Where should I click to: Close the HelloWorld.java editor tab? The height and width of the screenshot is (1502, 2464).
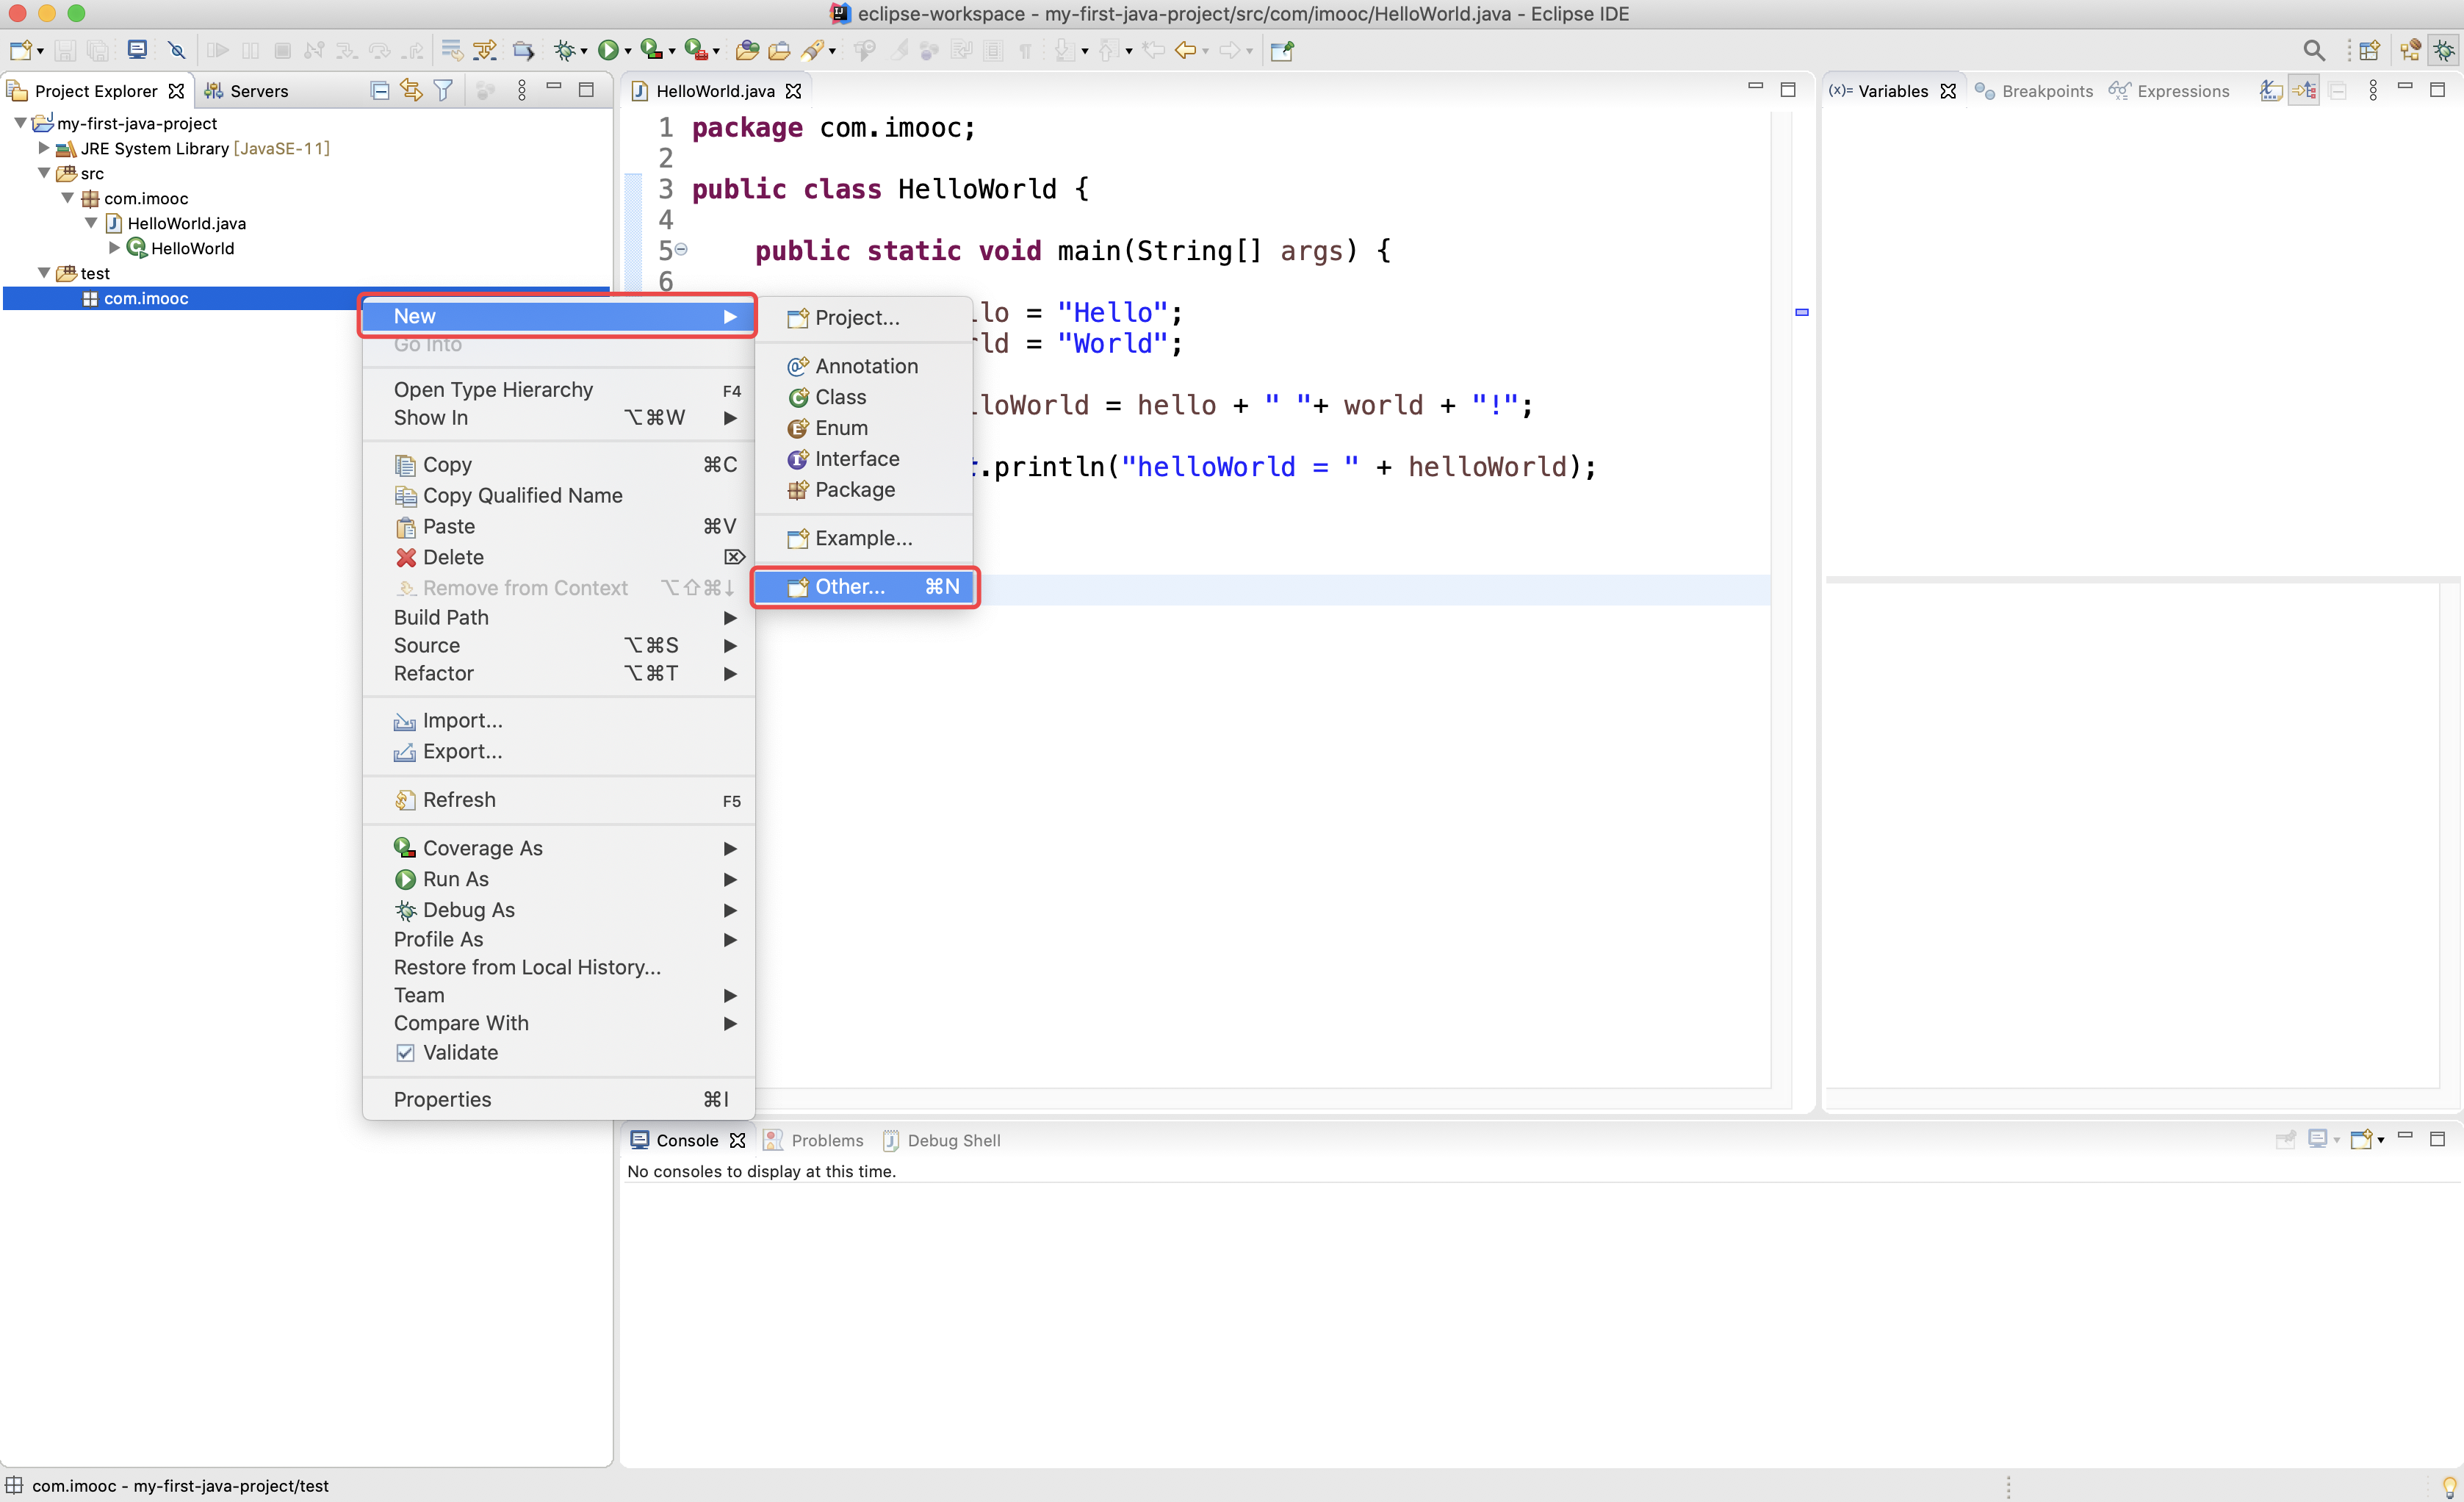(x=793, y=91)
